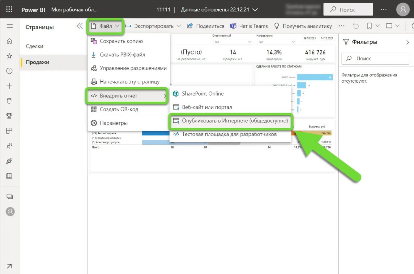Select Create QR code menu item
The image size is (414, 274).
coord(129,109)
